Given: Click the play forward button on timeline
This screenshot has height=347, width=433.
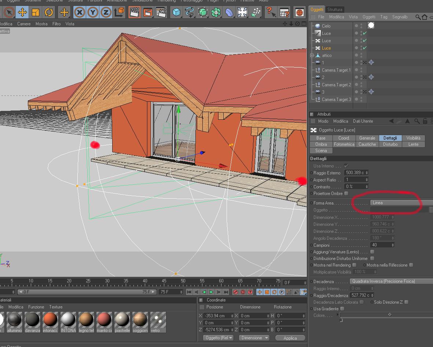Looking at the screenshot, I should click(211, 292).
